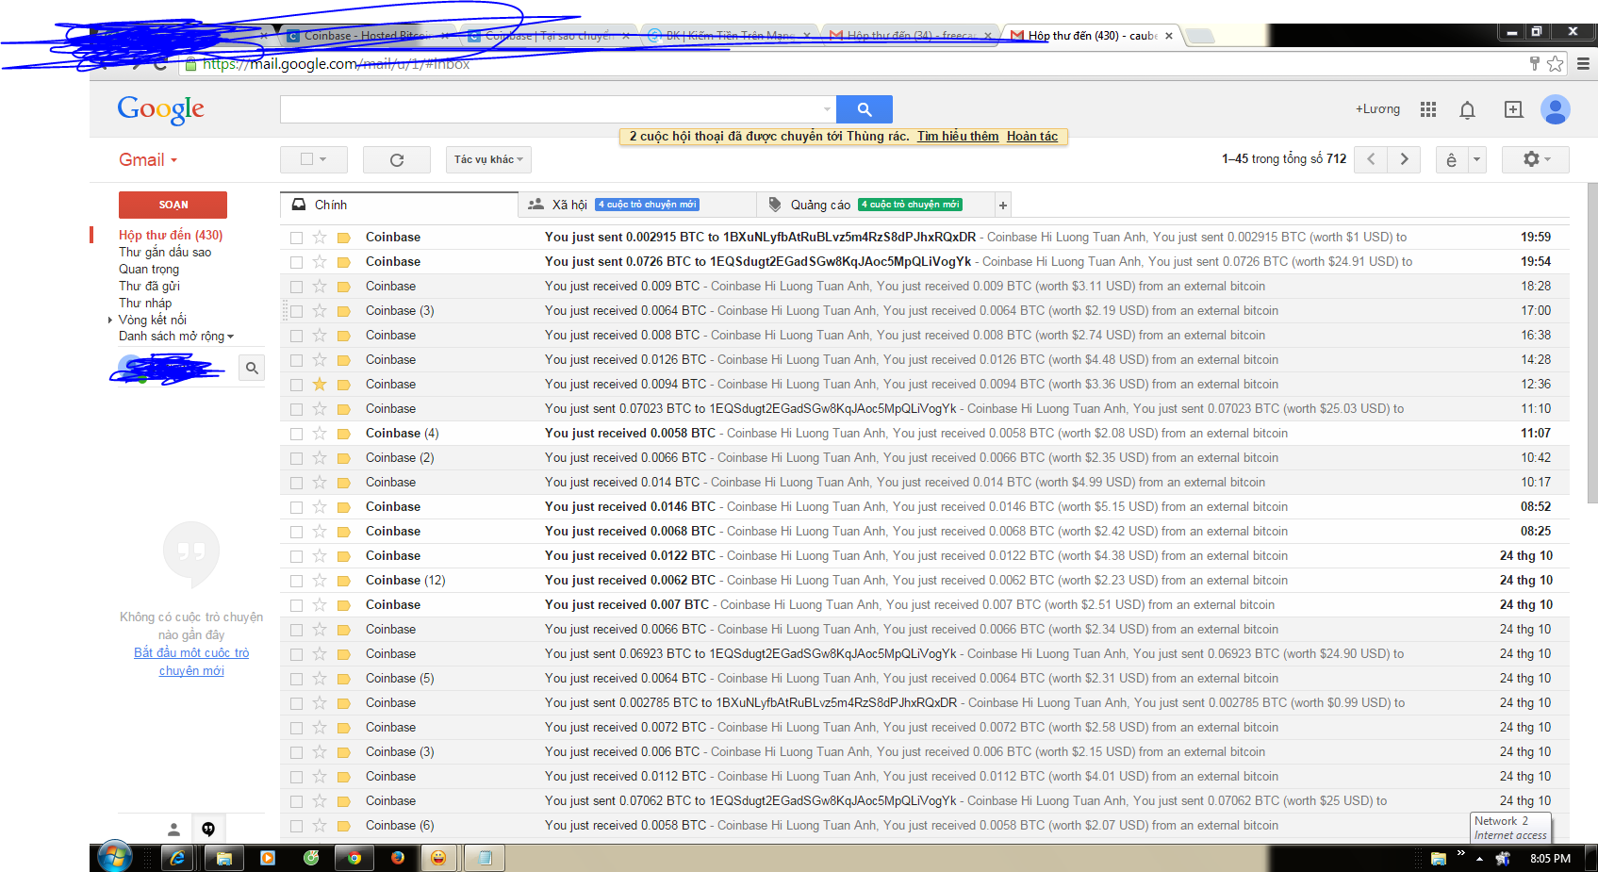
Task: Click Bắt đầu một cuộc trò chuyện mới
Action: click(191, 662)
